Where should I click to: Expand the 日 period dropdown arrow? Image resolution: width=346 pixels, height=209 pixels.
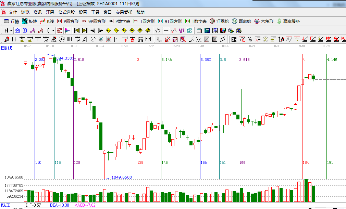click(x=11, y=30)
